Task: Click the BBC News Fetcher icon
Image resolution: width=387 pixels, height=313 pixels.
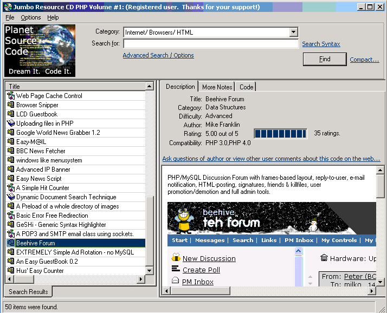Action: click(x=11, y=151)
